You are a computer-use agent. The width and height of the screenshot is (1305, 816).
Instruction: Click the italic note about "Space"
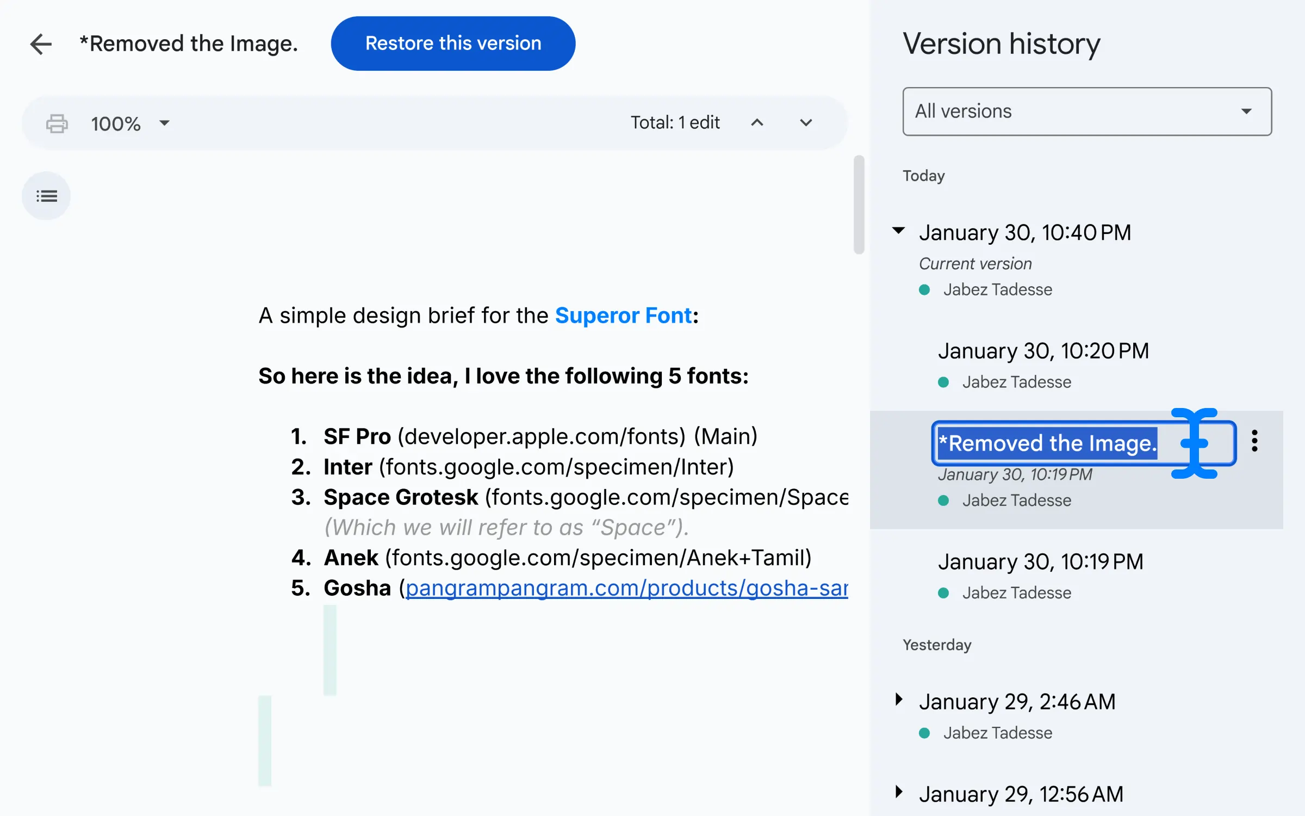[506, 527]
